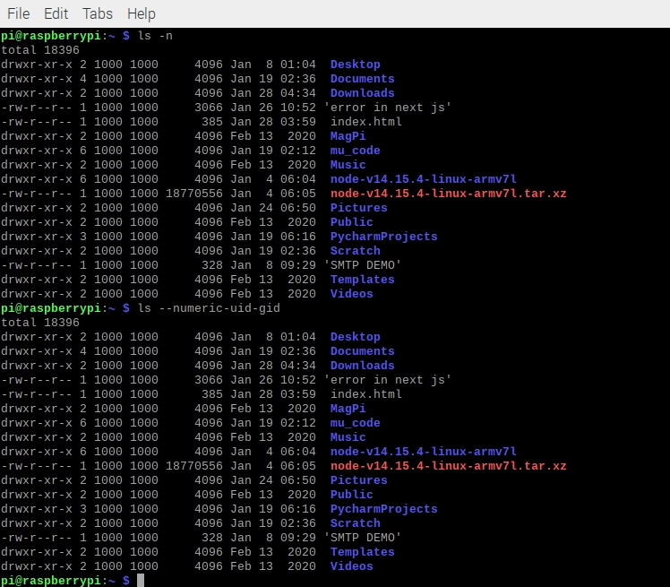
Task: Click the 'pi@raspberrypi' prompt before 'ls --numeric-uid-gid'
Action: click(x=51, y=308)
